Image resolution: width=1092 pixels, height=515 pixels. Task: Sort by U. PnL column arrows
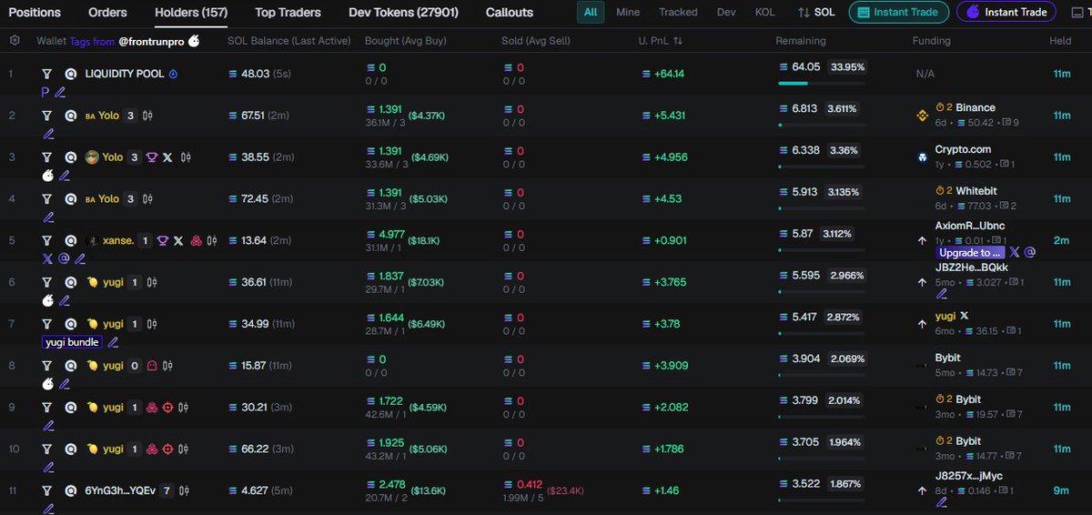pyautogui.click(x=678, y=41)
